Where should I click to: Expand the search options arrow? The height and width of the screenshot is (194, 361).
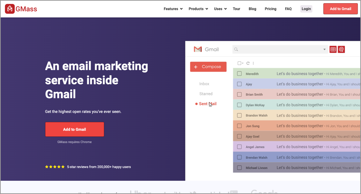324,49
